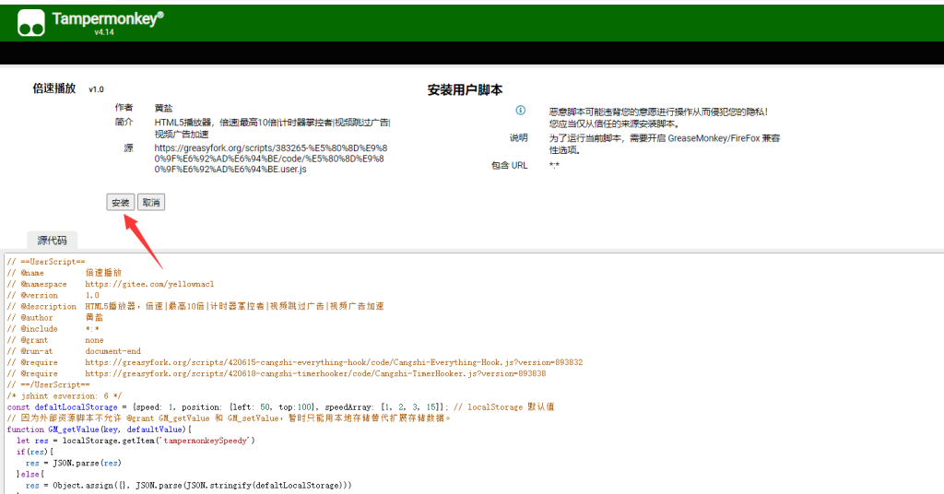Click the Tampermonkey logo icon
Screen dimensions: 944x494
pyautogui.click(x=31, y=23)
